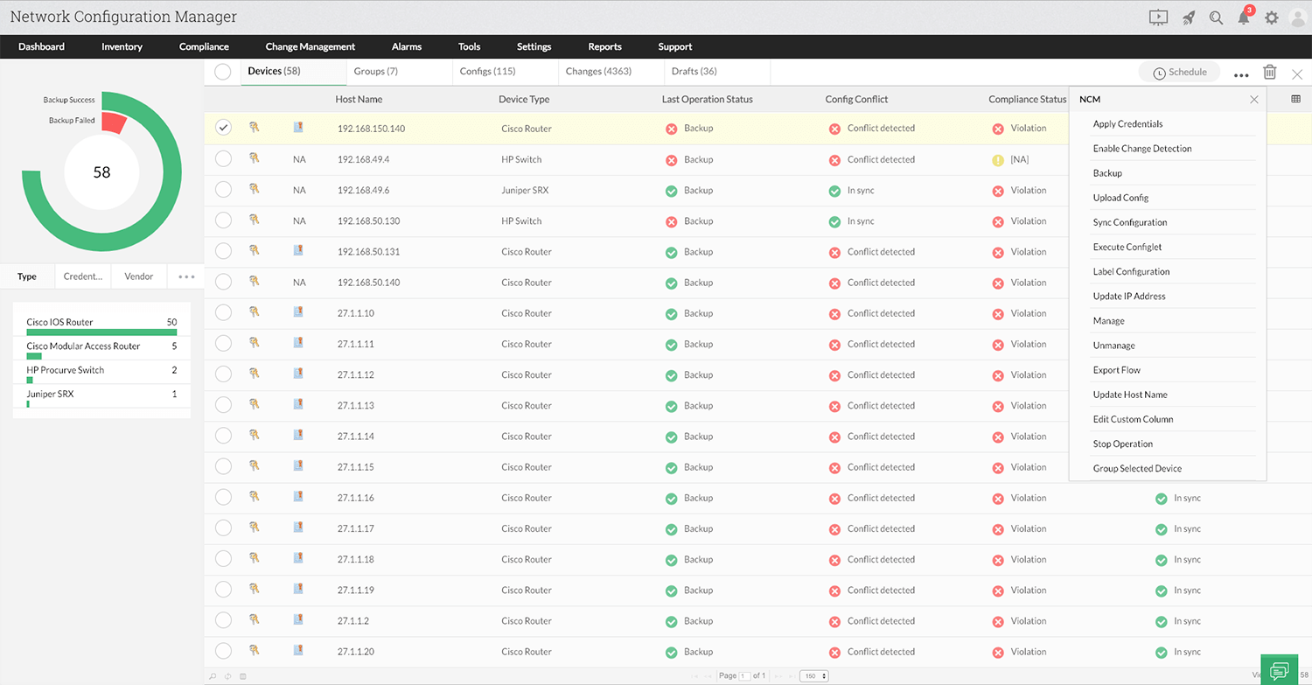Image resolution: width=1312 pixels, height=685 pixels.
Task: Open the settings gear icon
Action: (x=1272, y=17)
